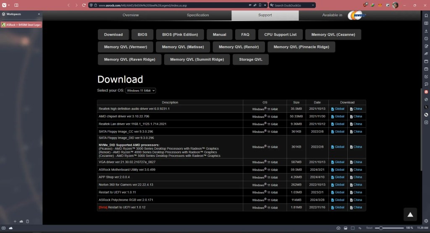
Task: Select the ASRock B450M Steel Legend tab
Action: [x=21, y=25]
